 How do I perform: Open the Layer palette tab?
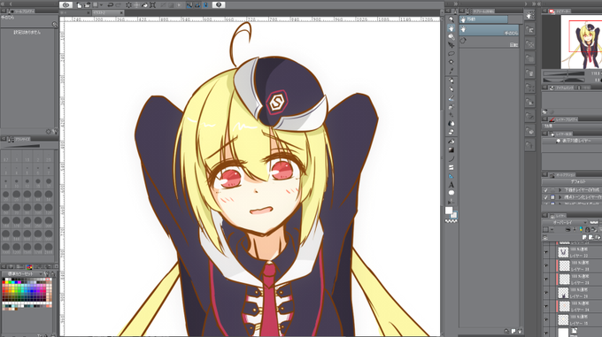(x=558, y=216)
